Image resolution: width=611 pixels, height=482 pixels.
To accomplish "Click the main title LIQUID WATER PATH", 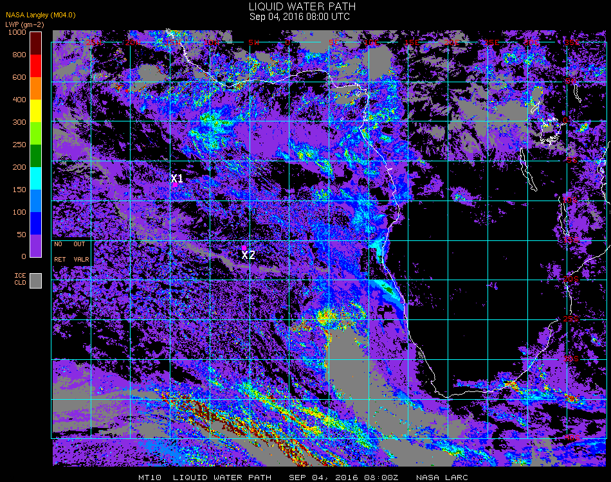I will tap(302, 6).
